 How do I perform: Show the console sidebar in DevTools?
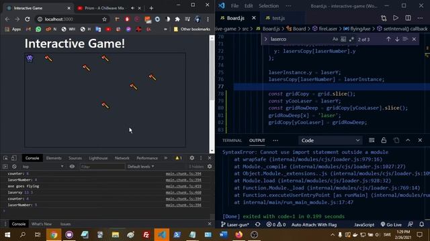(5, 167)
